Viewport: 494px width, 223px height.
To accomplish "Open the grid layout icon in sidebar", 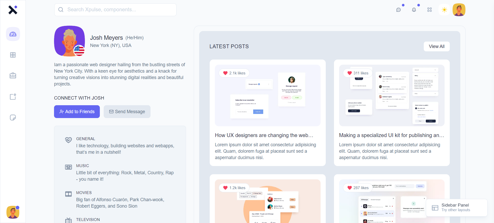I will pos(13,55).
